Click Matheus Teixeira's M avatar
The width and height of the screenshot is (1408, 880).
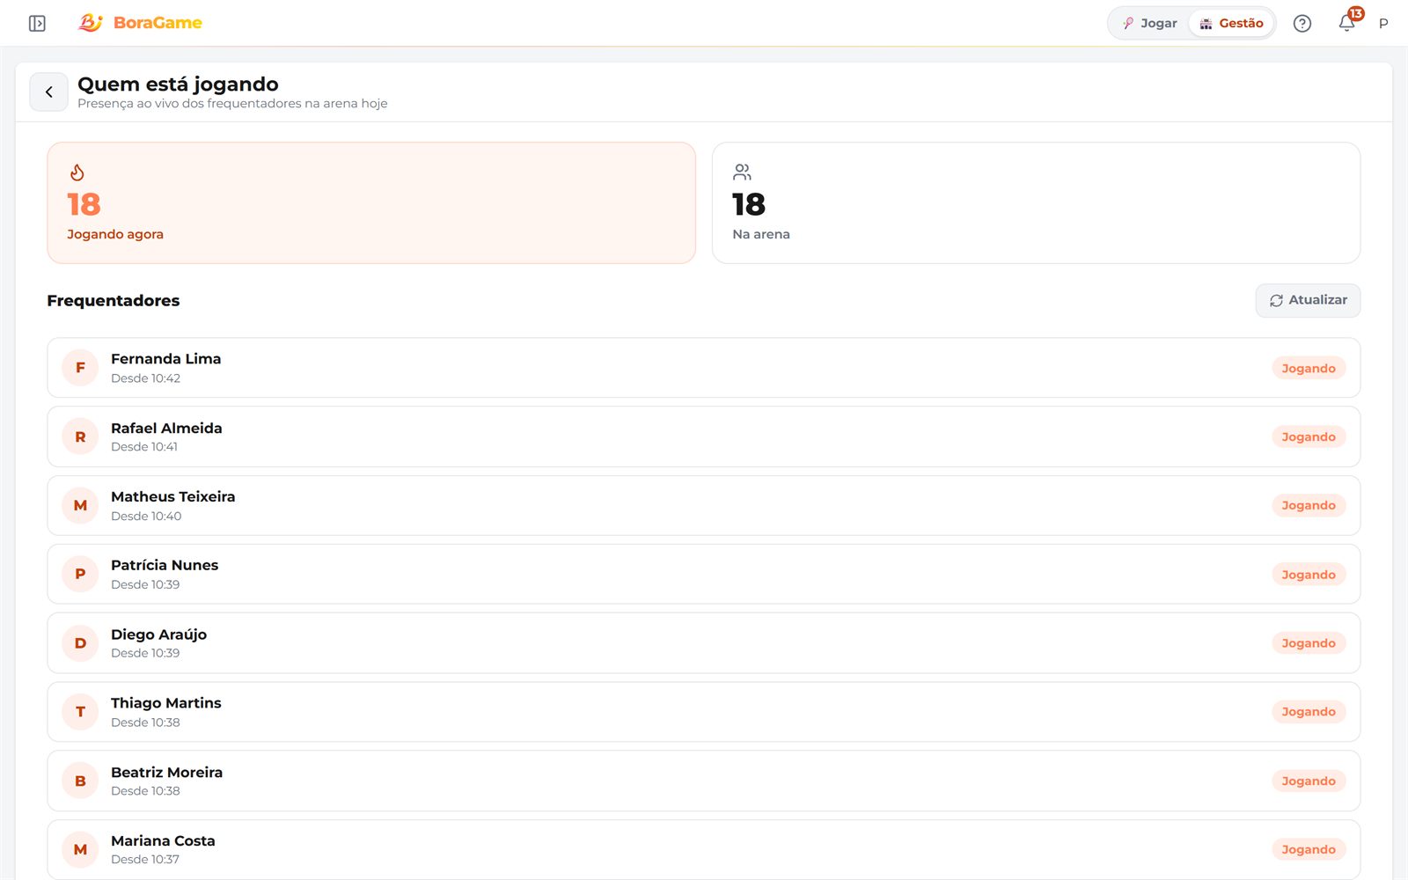pos(80,506)
